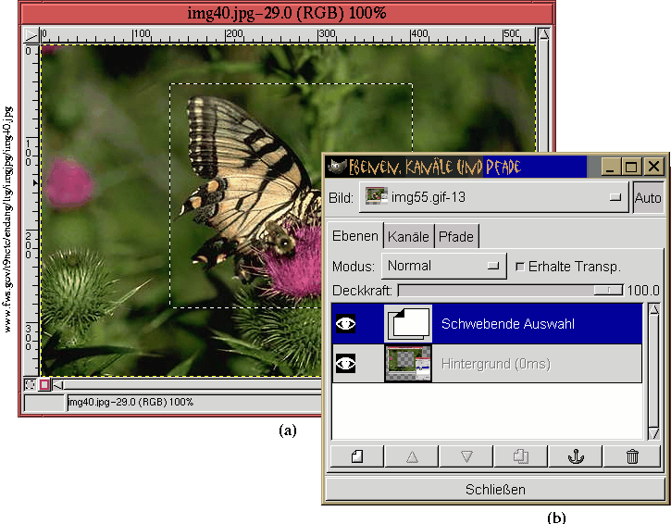Toggle the Auto button
Viewport: 671px width, 524px height.
pyautogui.click(x=648, y=197)
